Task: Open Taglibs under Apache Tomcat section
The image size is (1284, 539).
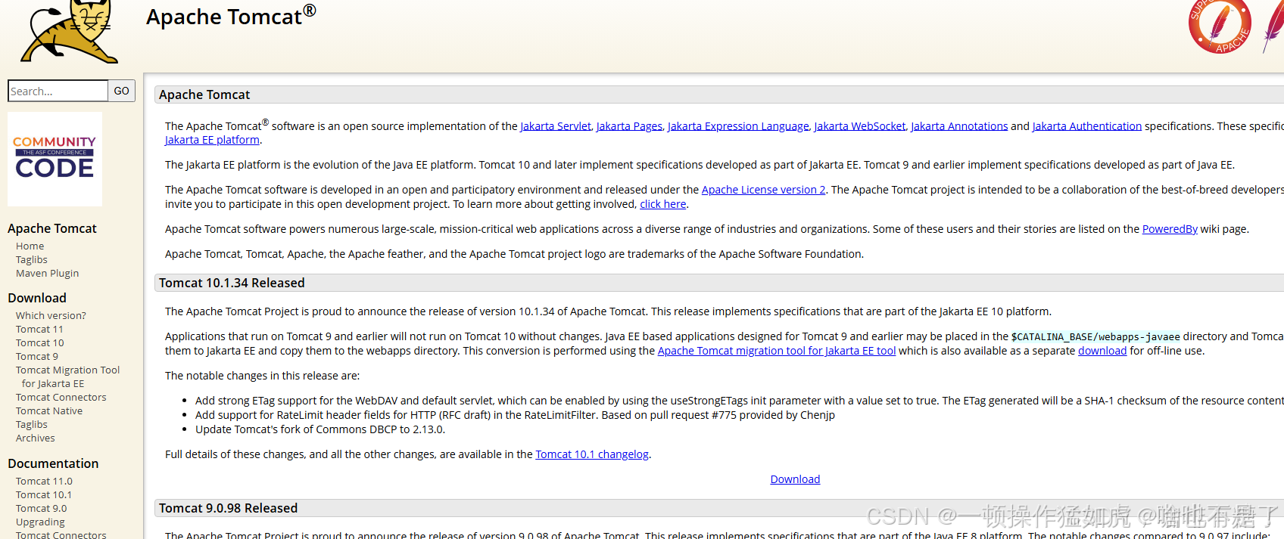Action: click(x=32, y=260)
